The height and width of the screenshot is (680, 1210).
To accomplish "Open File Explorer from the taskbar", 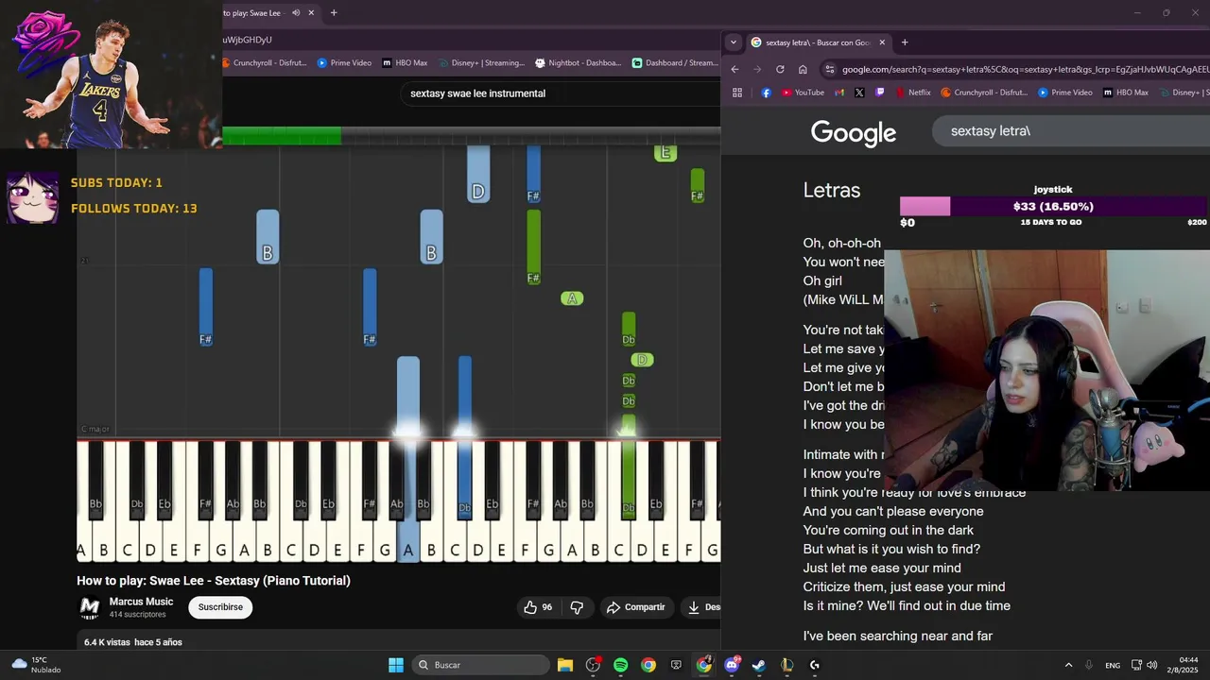I will tap(565, 665).
